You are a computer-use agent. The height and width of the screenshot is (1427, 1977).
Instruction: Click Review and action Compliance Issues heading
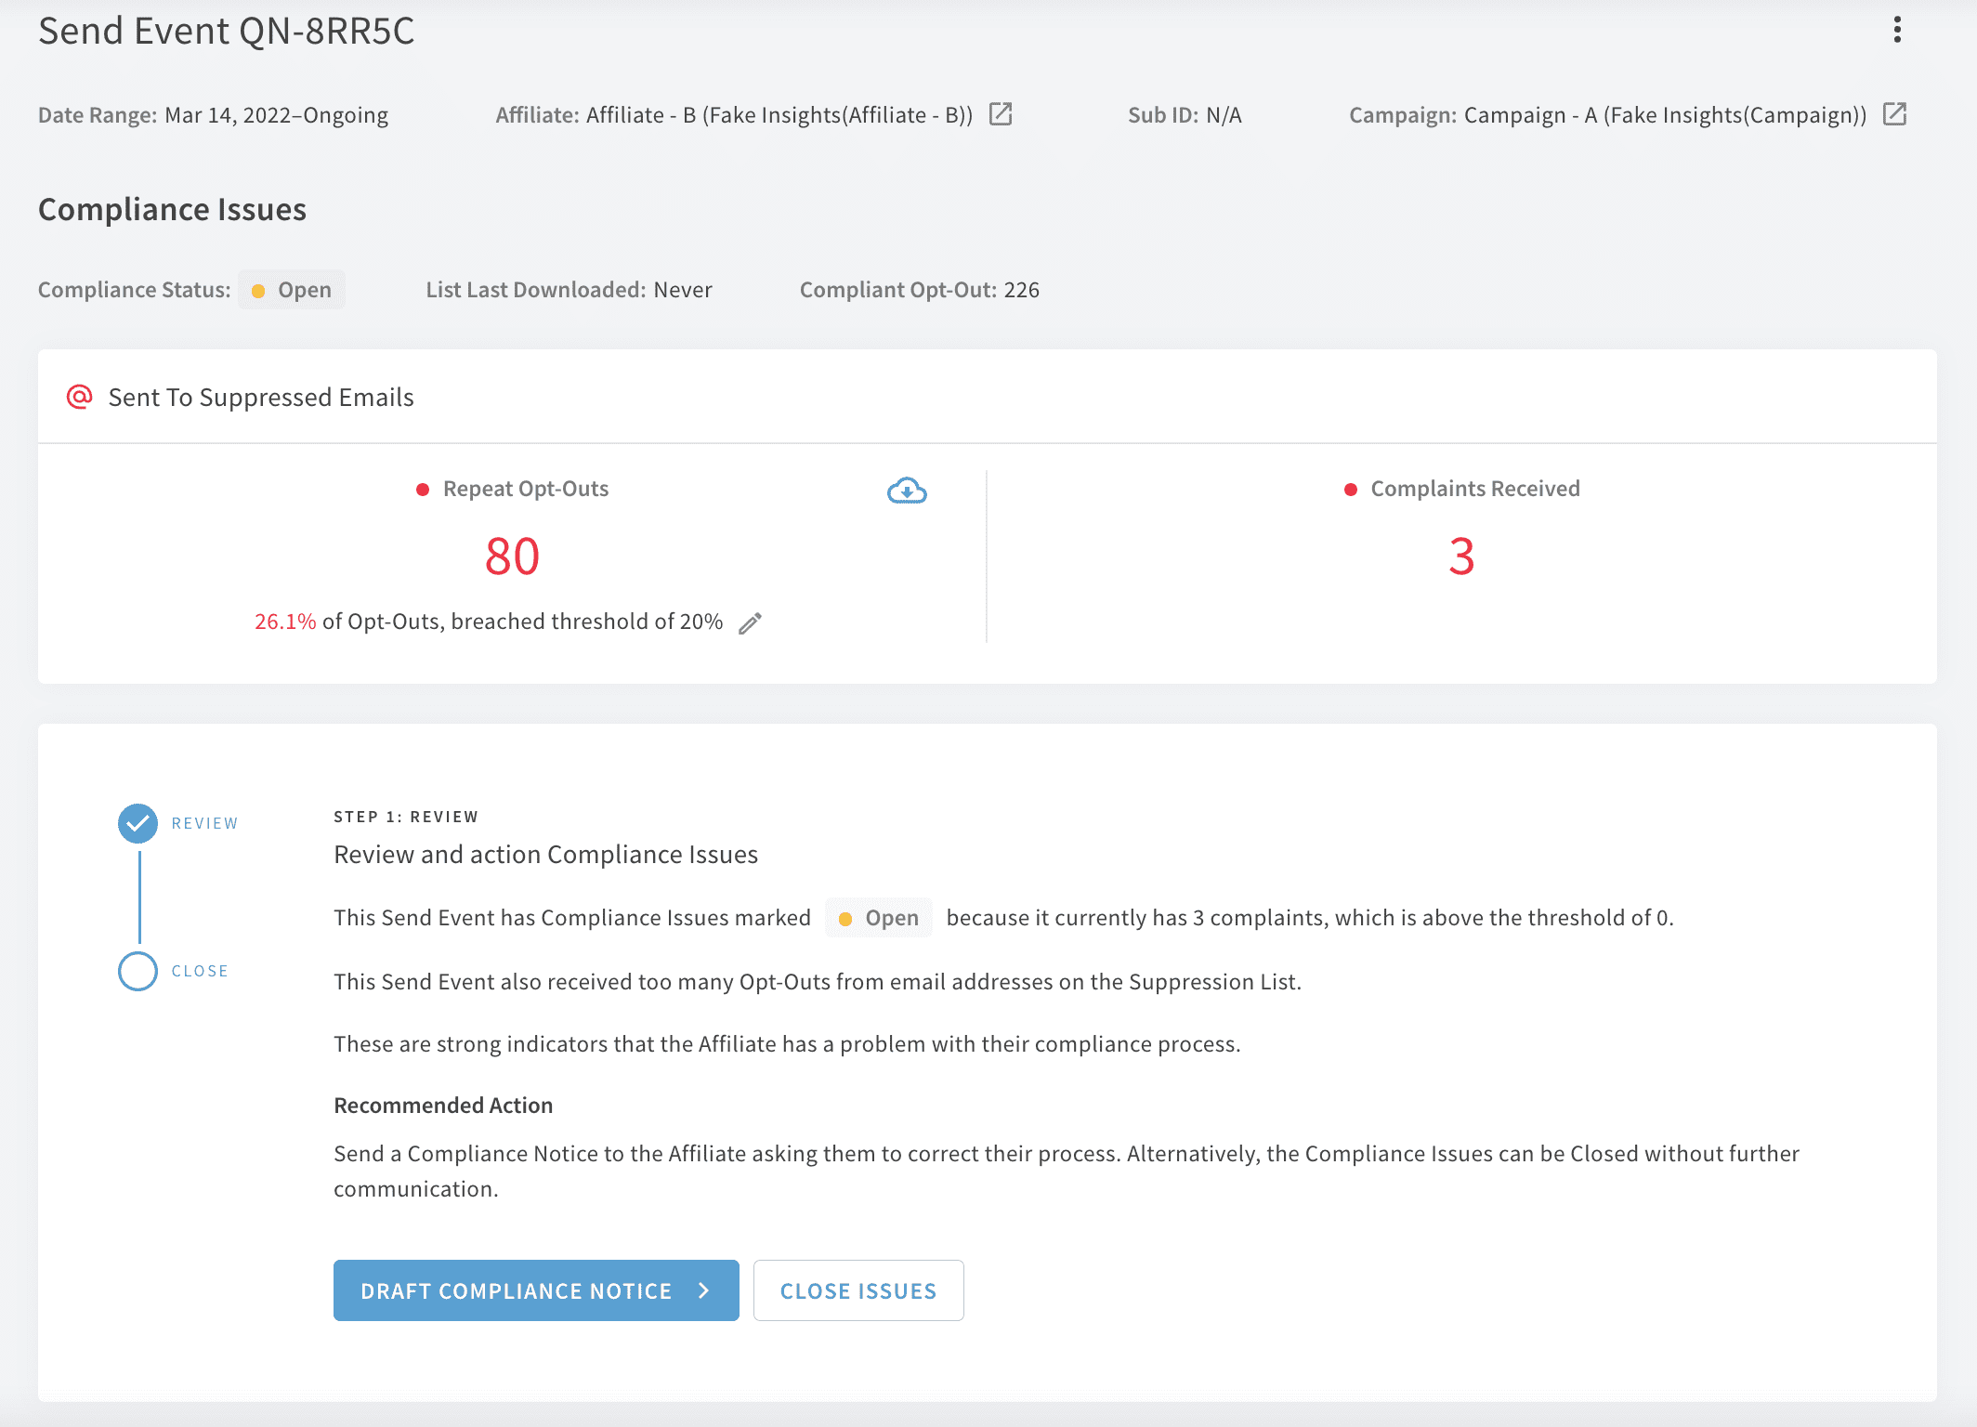pyautogui.click(x=545, y=855)
